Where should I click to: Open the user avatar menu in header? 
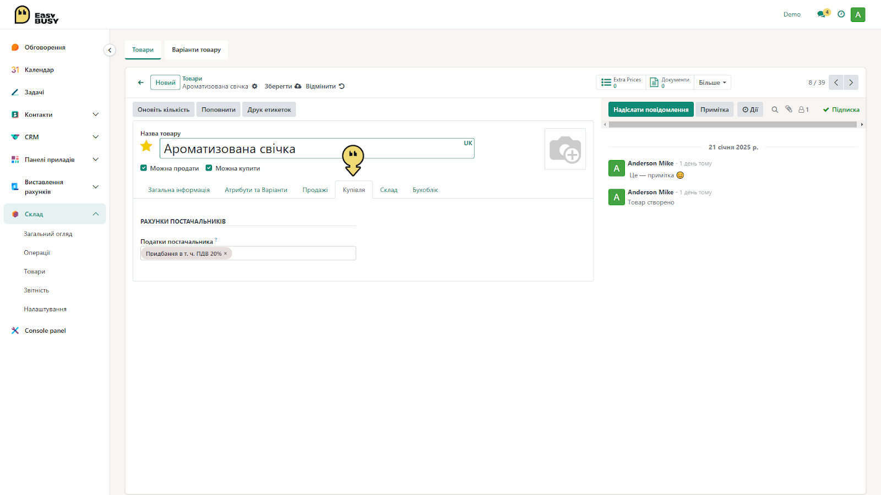pyautogui.click(x=858, y=15)
